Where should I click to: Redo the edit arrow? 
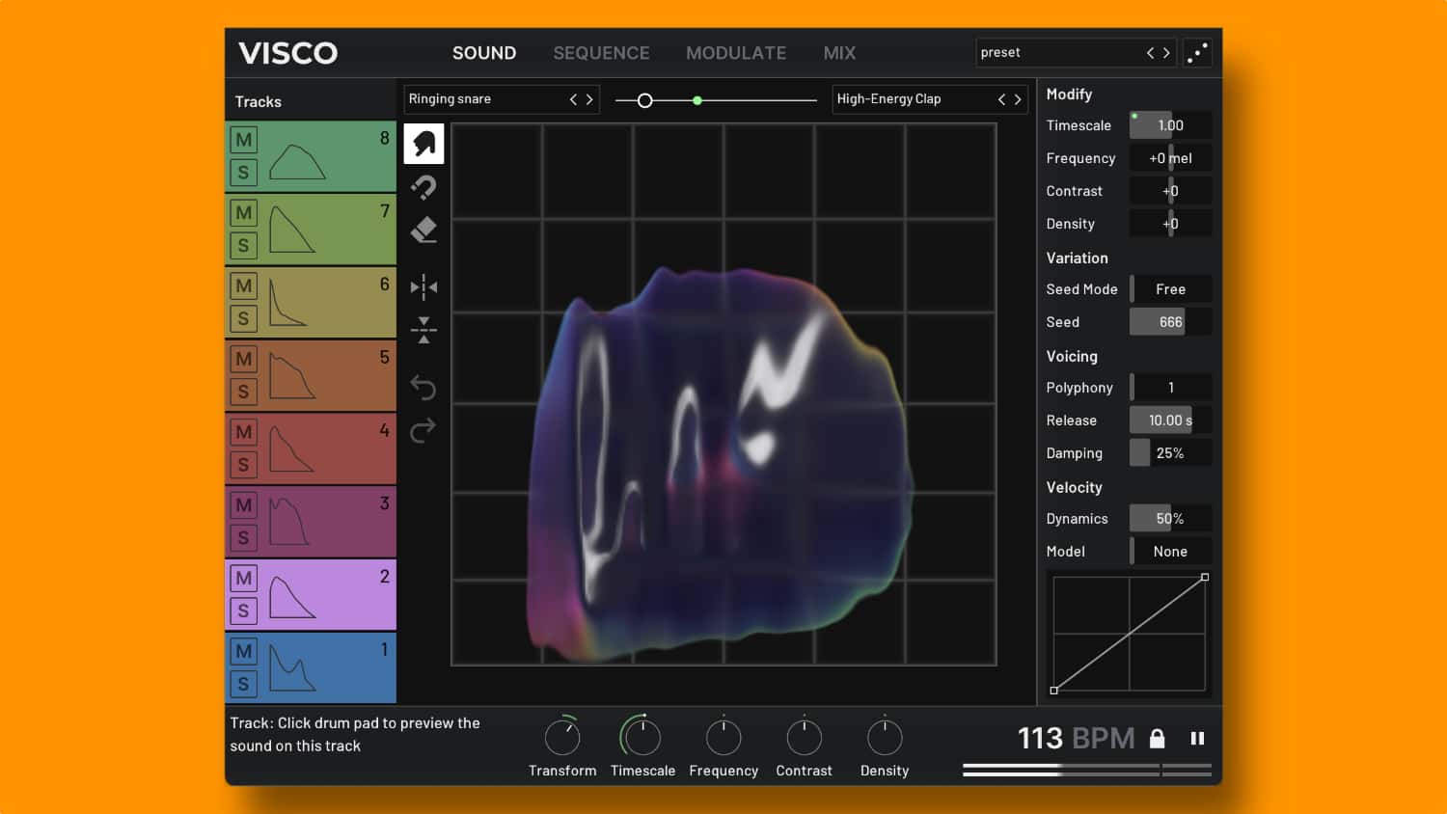(x=423, y=430)
